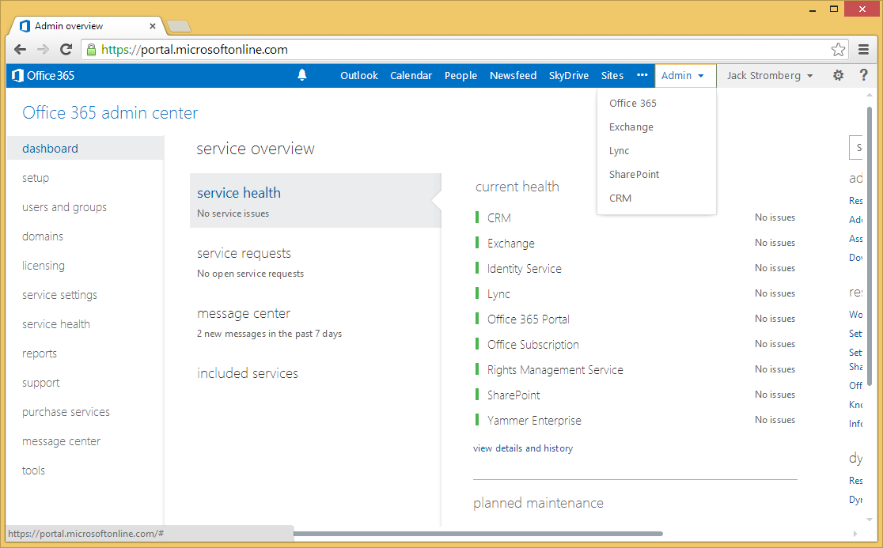The width and height of the screenshot is (883, 548).
Task: Choose Office 365 from the Admin menu
Action: (x=632, y=103)
